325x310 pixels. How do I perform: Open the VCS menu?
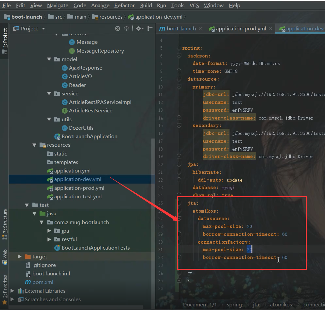point(194,5)
